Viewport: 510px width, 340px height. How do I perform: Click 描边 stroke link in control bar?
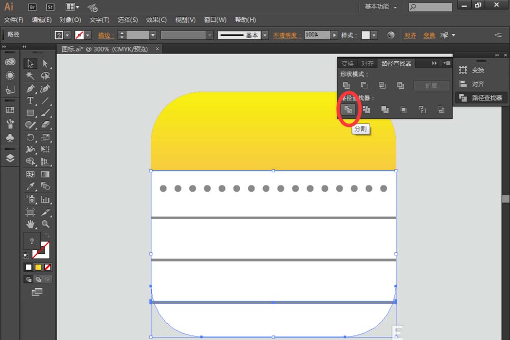106,35
